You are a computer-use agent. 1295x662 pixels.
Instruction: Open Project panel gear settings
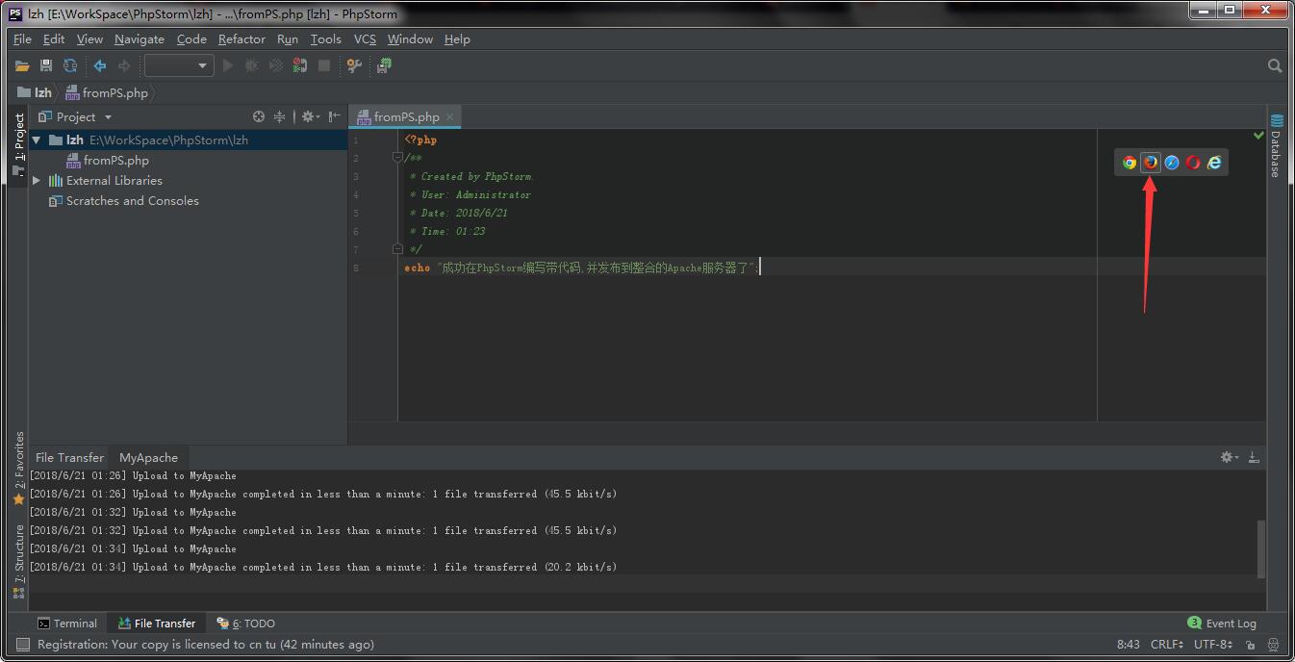pyautogui.click(x=310, y=116)
